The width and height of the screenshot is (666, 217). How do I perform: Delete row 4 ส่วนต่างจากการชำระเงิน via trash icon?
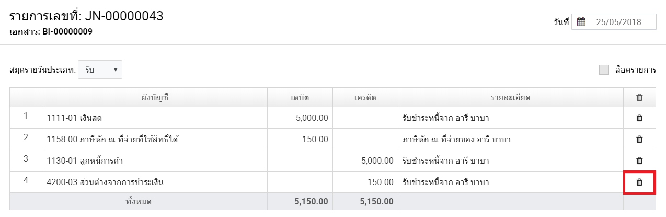[x=639, y=182]
